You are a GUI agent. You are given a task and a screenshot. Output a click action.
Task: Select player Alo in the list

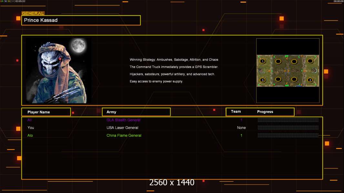pyautogui.click(x=30, y=135)
